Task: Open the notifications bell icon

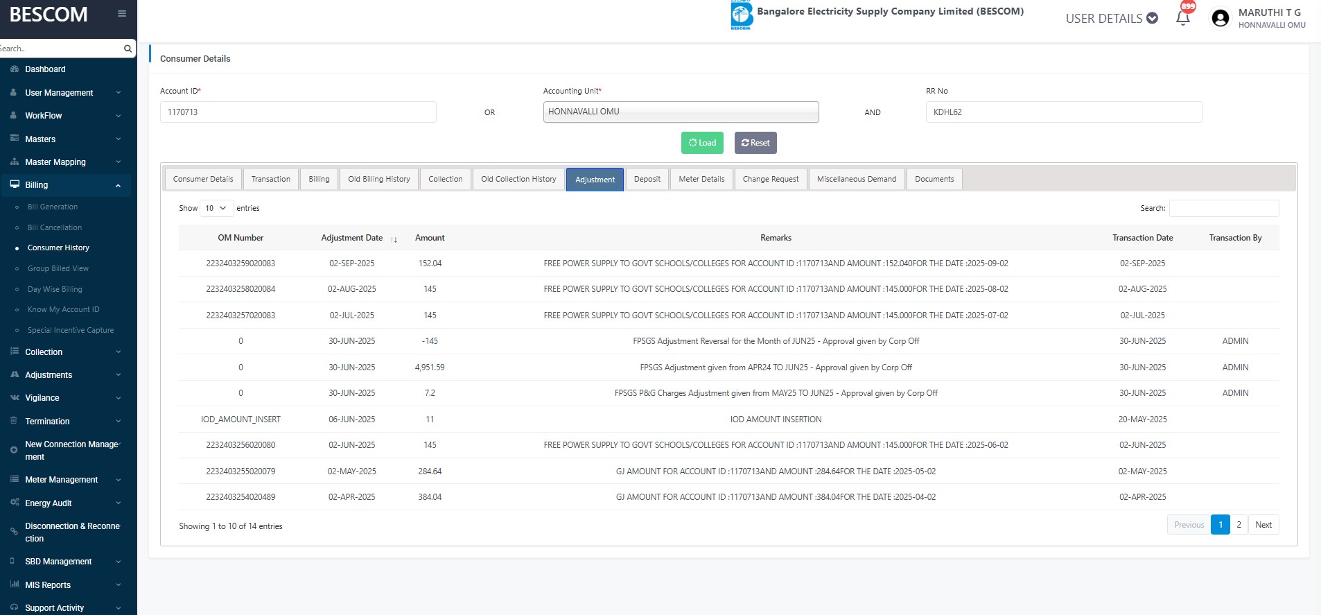Action: [1183, 18]
